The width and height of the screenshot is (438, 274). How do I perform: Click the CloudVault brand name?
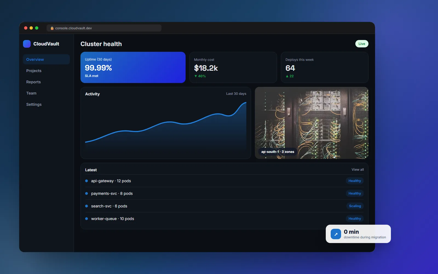tap(46, 44)
